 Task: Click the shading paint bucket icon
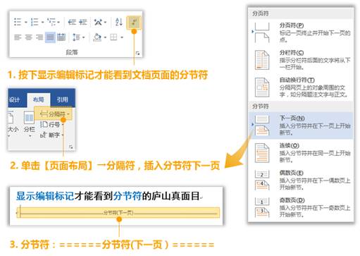tap(97, 37)
